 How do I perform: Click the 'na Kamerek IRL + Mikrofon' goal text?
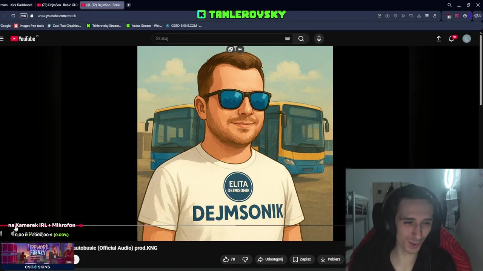(42, 225)
